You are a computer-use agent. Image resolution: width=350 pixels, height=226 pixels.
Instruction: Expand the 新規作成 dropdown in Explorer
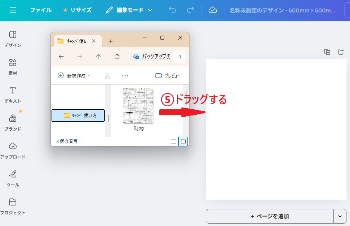coord(74,76)
